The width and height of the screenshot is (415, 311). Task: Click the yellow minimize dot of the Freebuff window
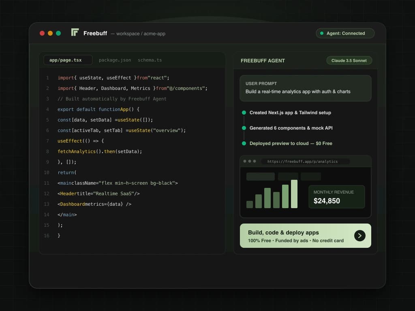50,33
